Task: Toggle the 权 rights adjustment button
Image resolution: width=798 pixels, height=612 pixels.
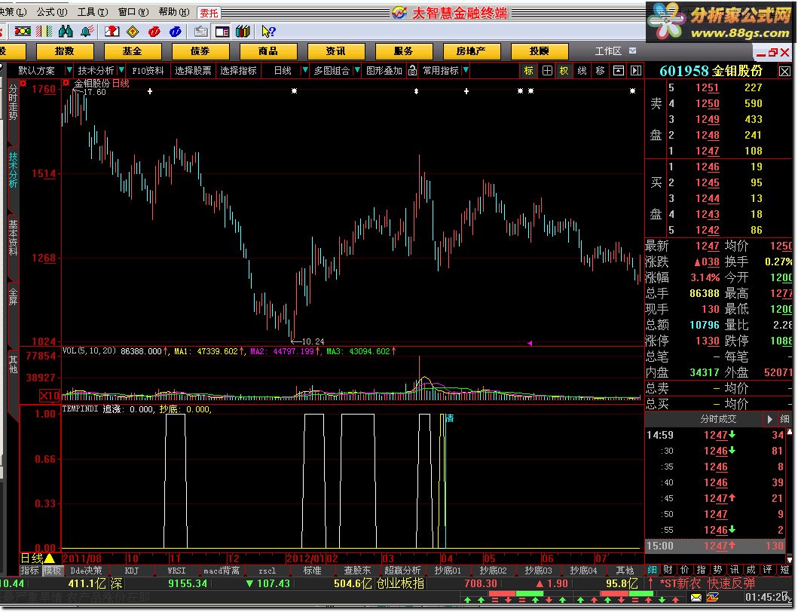Action: [x=564, y=70]
